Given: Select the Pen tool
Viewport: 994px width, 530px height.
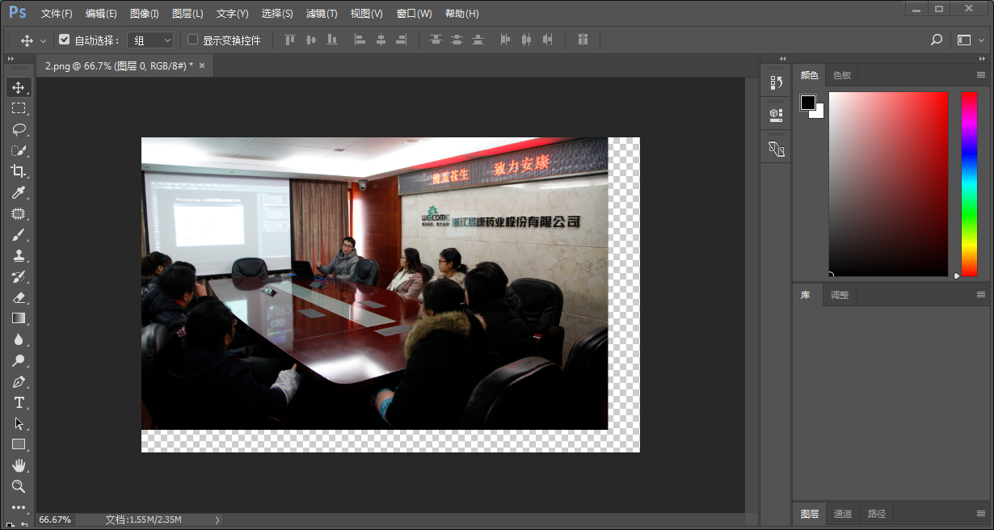Looking at the screenshot, I should coord(18,381).
